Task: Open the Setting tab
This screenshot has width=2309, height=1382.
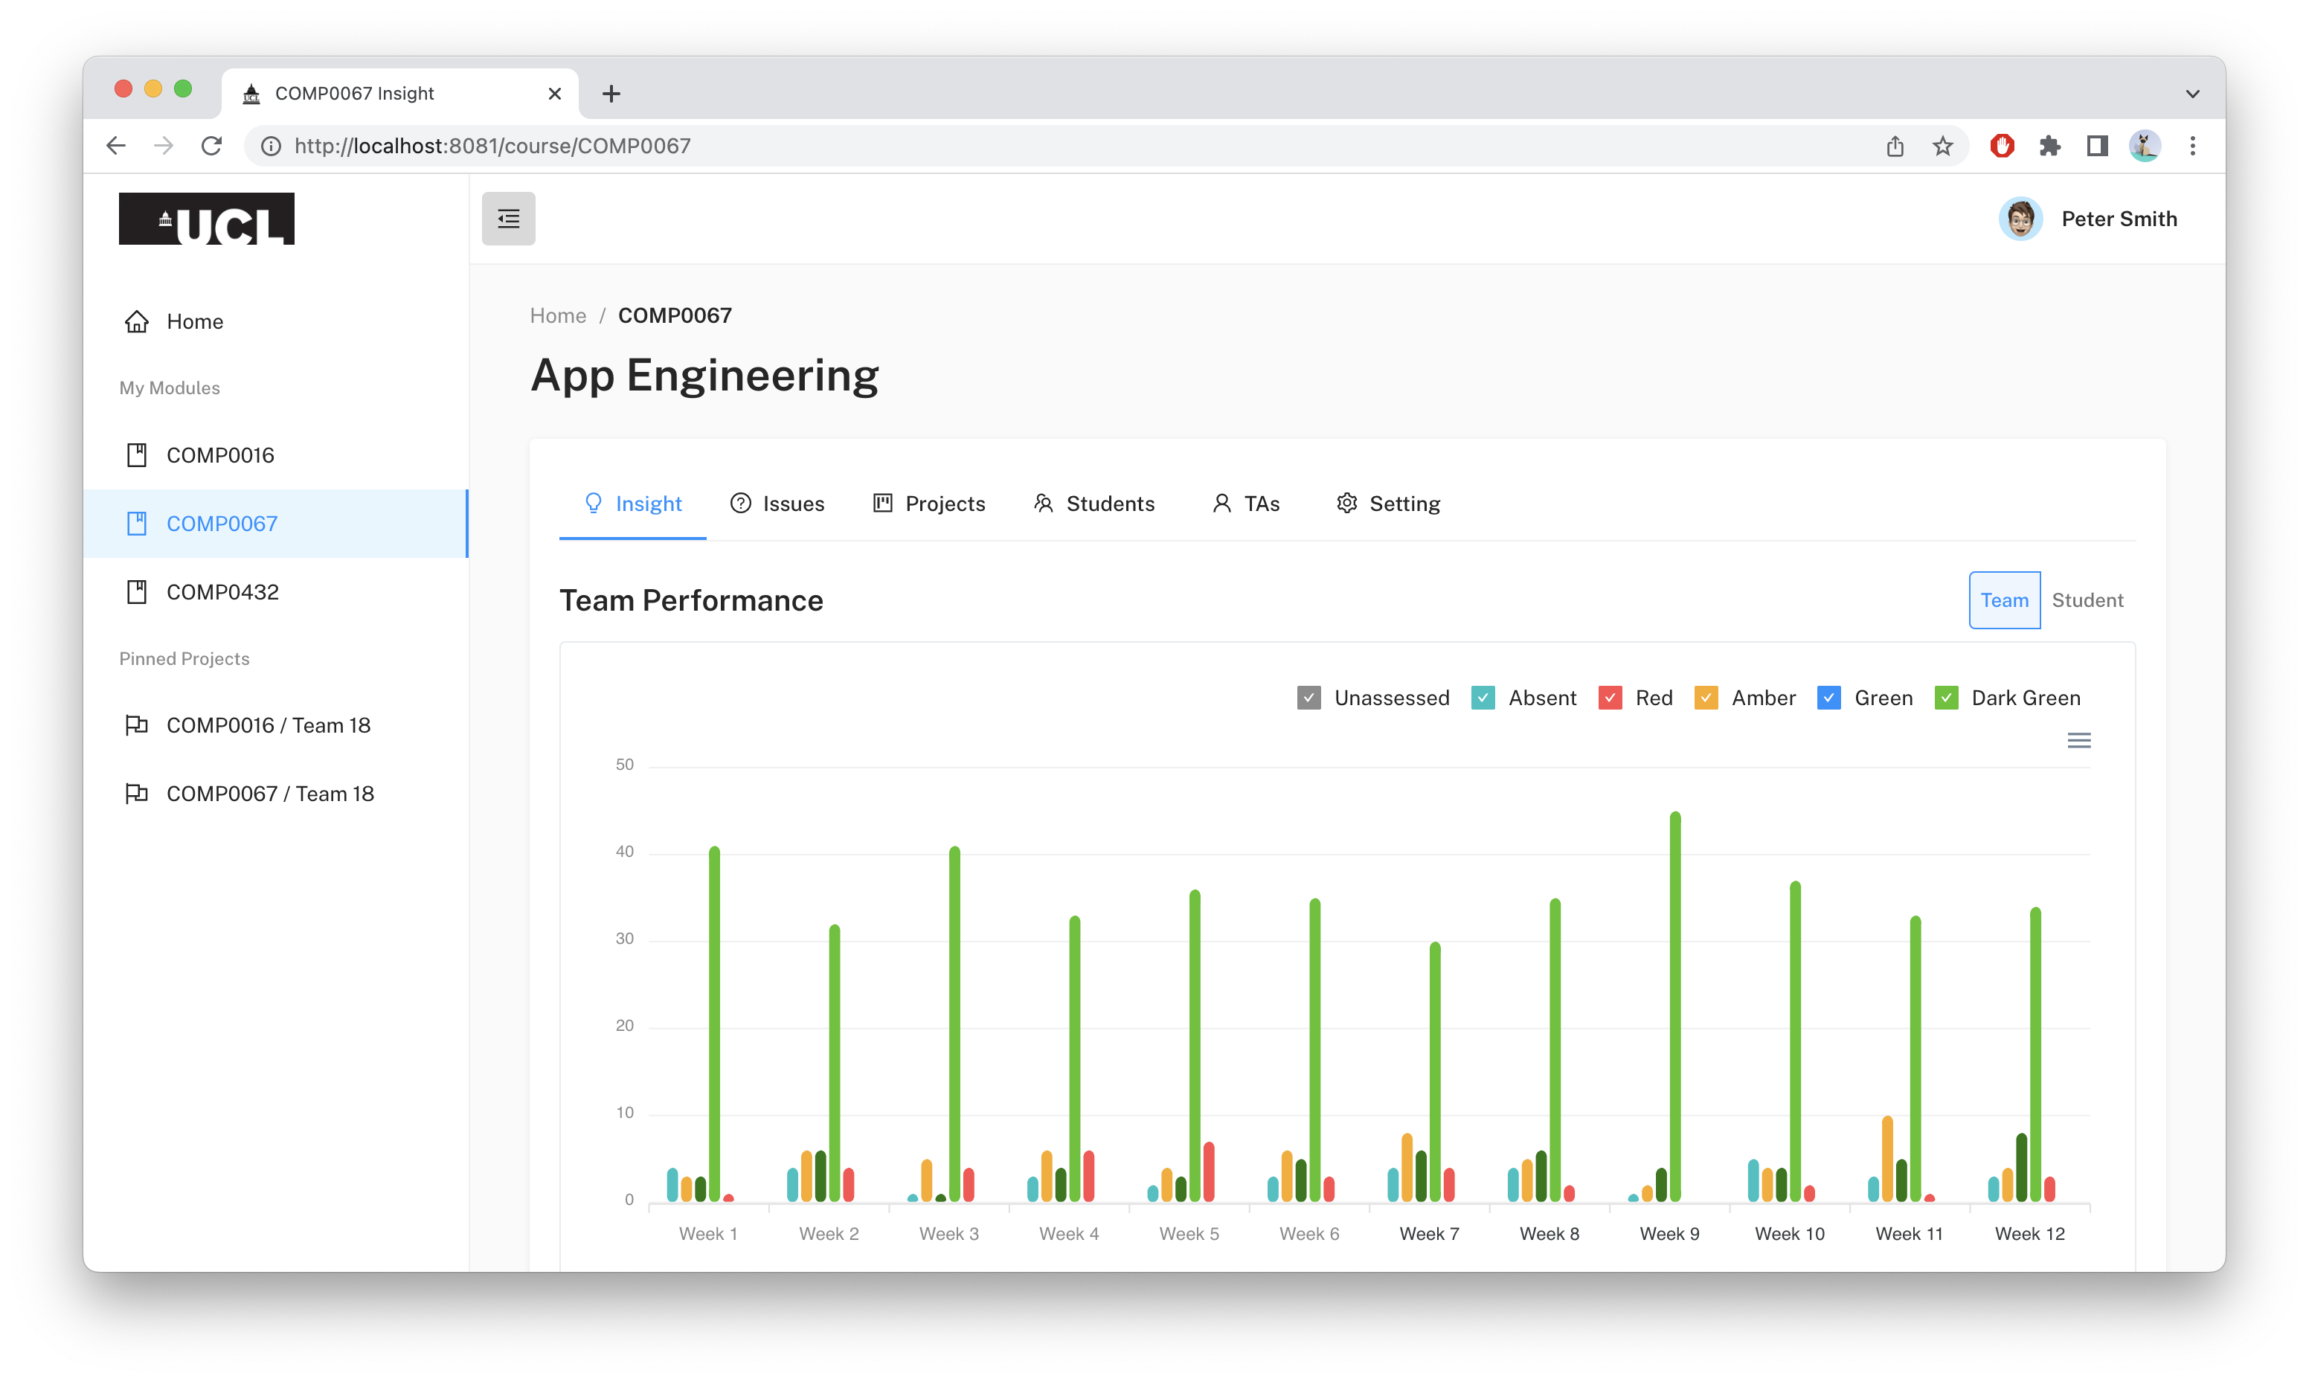Action: tap(1388, 504)
